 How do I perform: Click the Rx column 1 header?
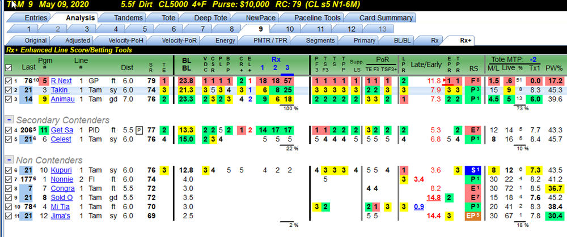[x=262, y=67]
